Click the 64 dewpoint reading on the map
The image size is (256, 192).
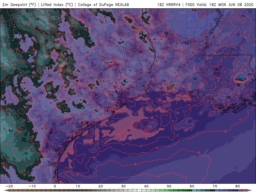coord(11,131)
